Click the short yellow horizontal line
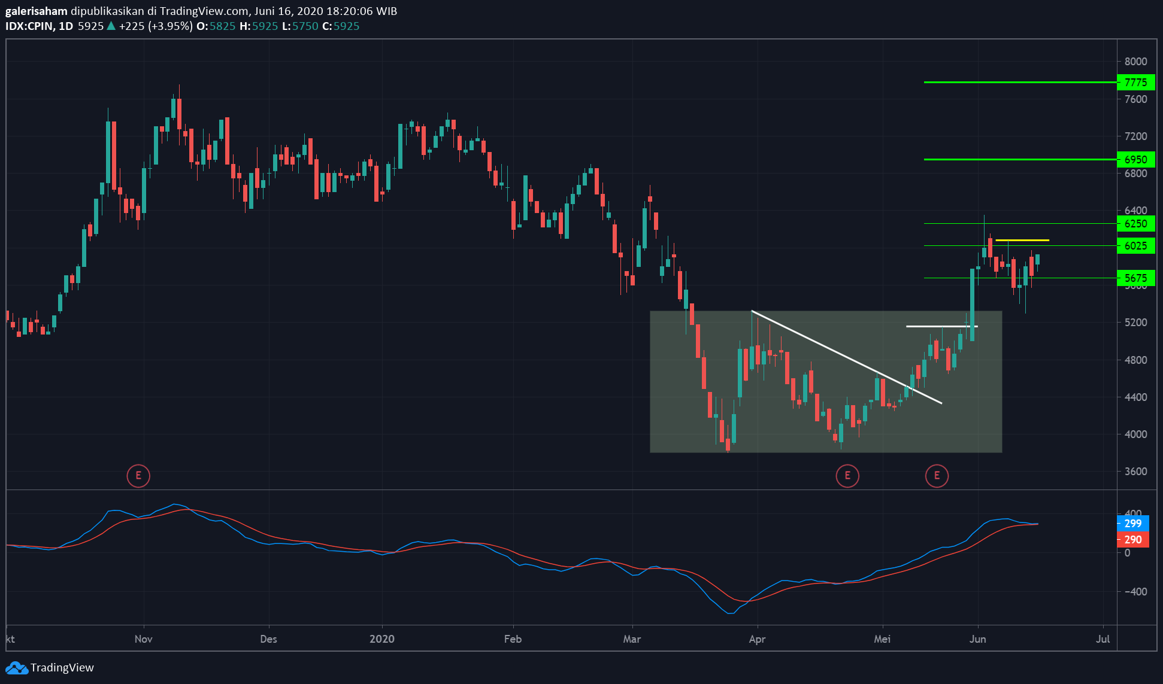 [x=1022, y=241]
